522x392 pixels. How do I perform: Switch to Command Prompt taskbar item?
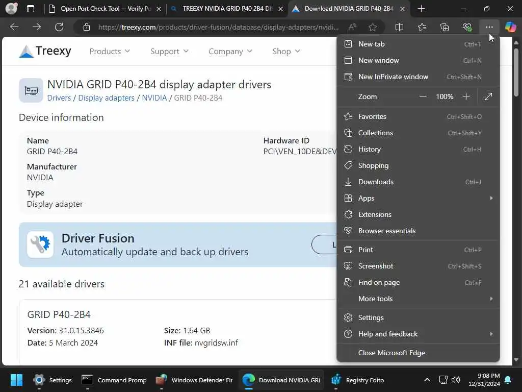pos(114,380)
